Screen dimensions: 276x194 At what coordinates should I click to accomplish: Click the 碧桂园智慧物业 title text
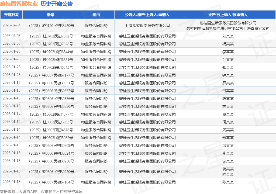(19, 4)
